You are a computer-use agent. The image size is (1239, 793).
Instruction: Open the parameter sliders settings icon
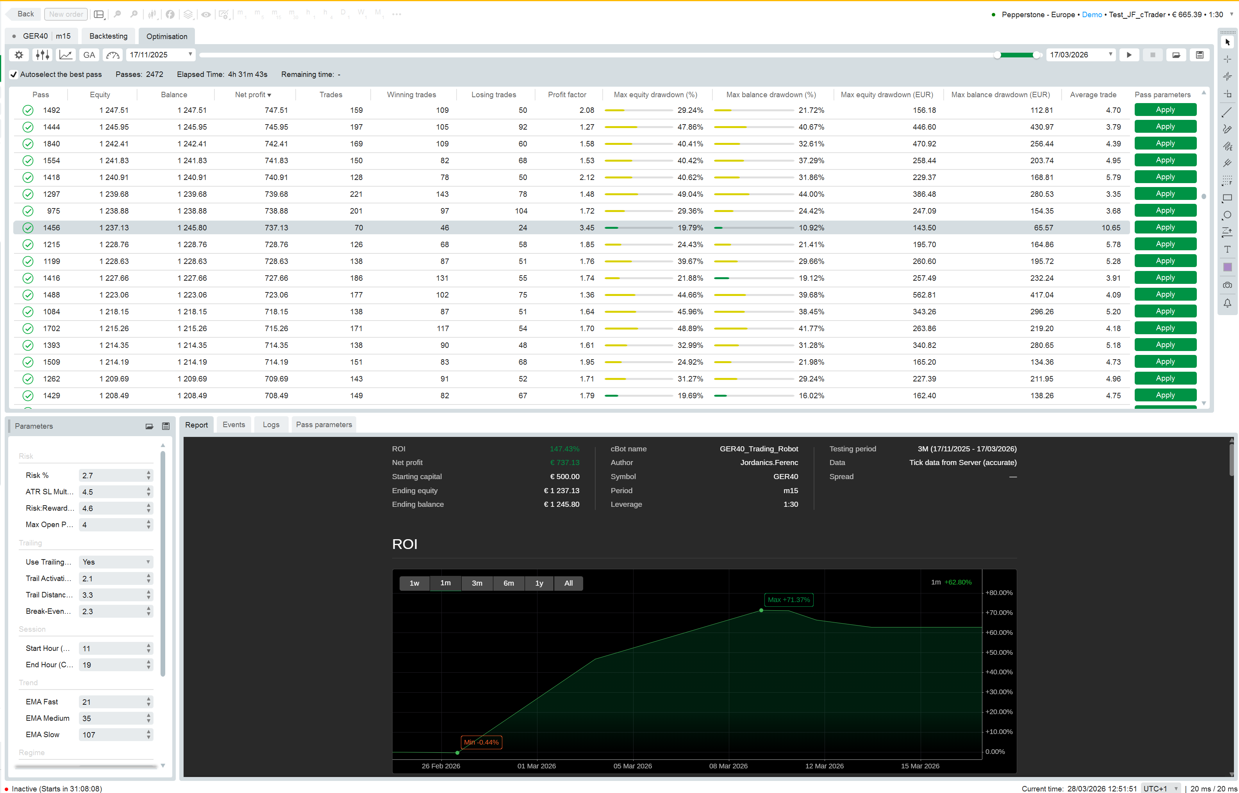click(42, 55)
